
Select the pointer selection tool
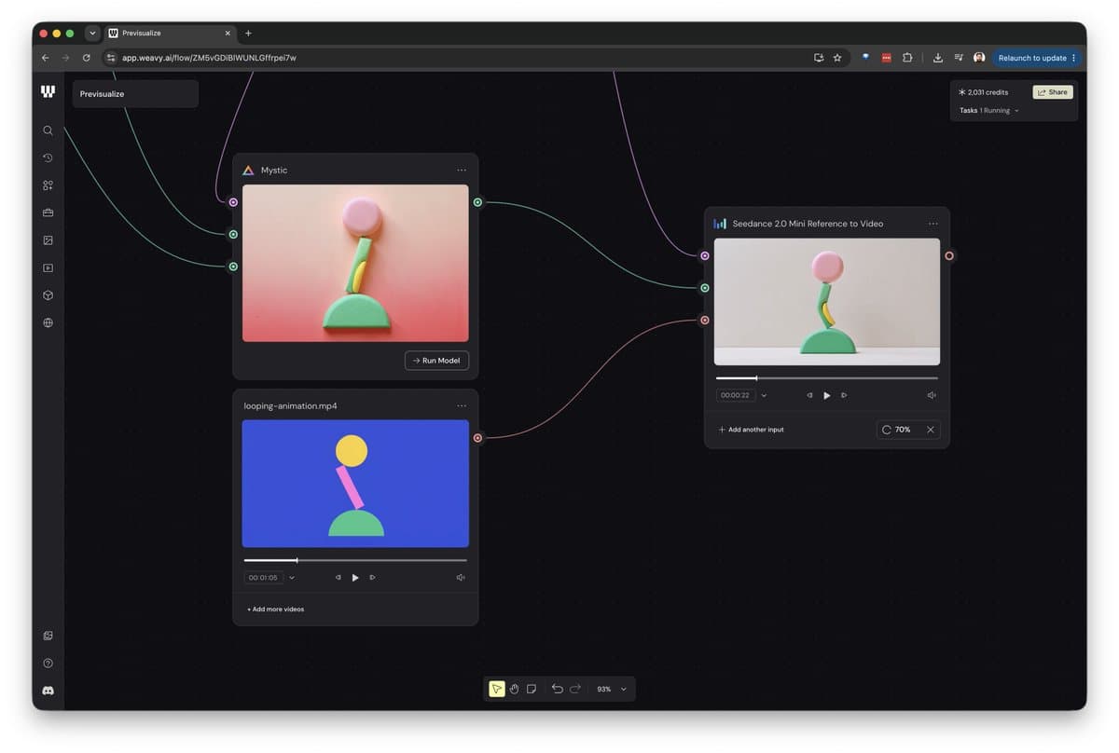pos(496,689)
